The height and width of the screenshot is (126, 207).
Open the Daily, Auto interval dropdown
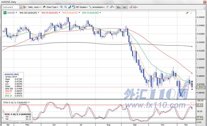(34, 7)
